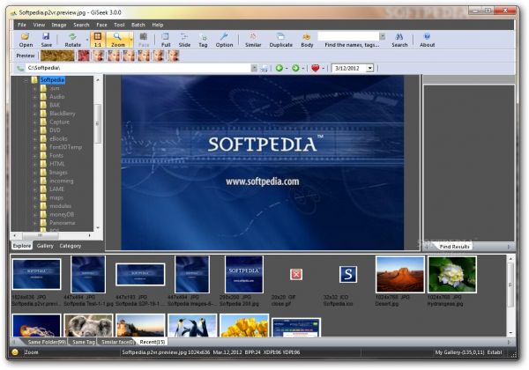Open the About dialog icon
Image resolution: width=529 pixels, height=370 pixels.
pyautogui.click(x=427, y=39)
